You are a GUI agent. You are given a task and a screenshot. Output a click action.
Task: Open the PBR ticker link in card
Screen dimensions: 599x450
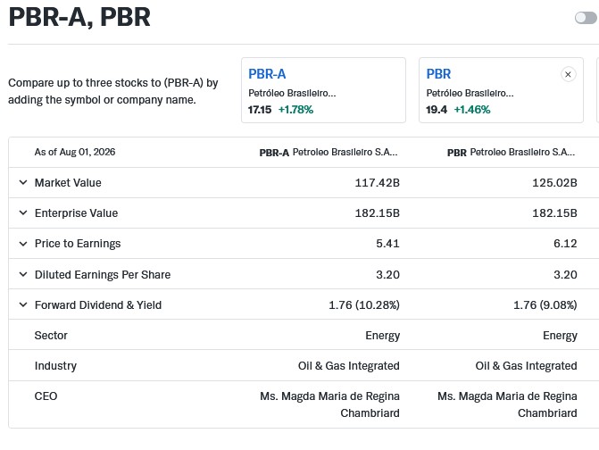tap(438, 74)
